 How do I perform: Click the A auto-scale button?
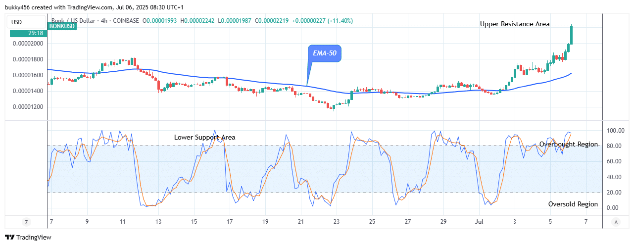click(x=615, y=222)
